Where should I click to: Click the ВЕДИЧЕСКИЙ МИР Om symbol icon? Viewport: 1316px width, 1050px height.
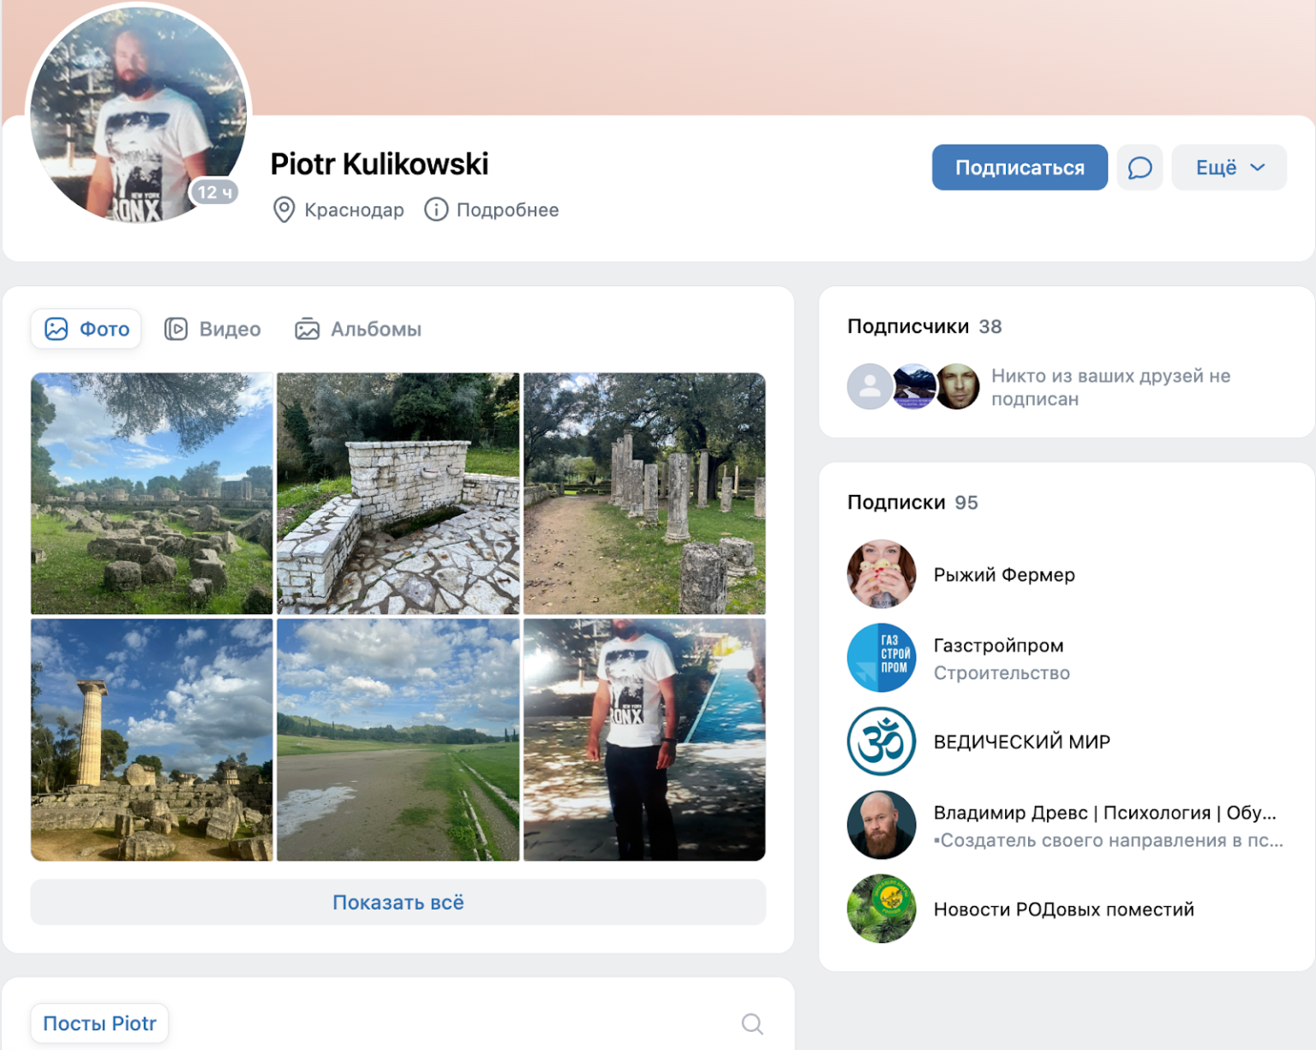coord(881,742)
